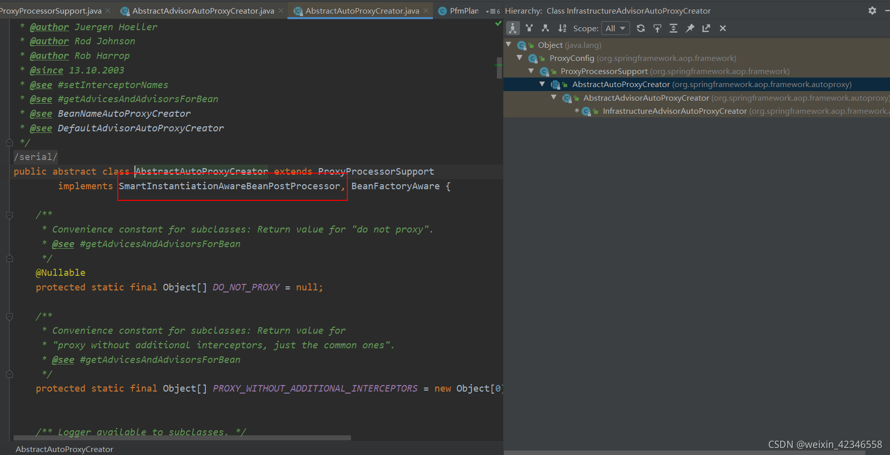Switch to Subtypes Hierarchy view
890x455 pixels.
coord(545,28)
